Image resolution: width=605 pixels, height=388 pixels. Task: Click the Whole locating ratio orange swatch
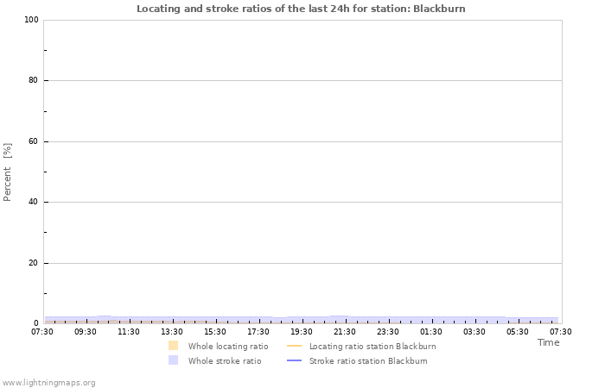pyautogui.click(x=174, y=346)
